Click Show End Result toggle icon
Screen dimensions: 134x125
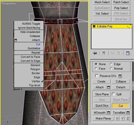104,53
